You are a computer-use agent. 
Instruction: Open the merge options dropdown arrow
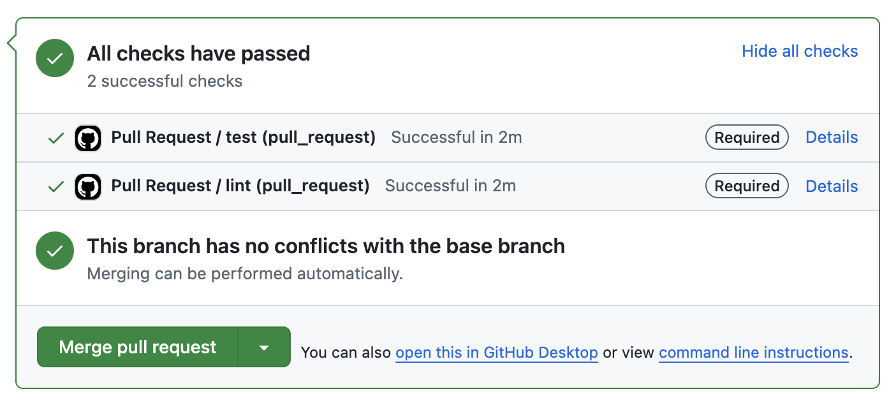point(265,347)
